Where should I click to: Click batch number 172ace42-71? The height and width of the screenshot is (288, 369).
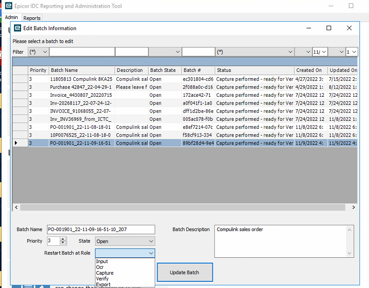coord(198,95)
